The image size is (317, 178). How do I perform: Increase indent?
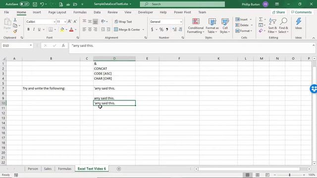(108, 30)
